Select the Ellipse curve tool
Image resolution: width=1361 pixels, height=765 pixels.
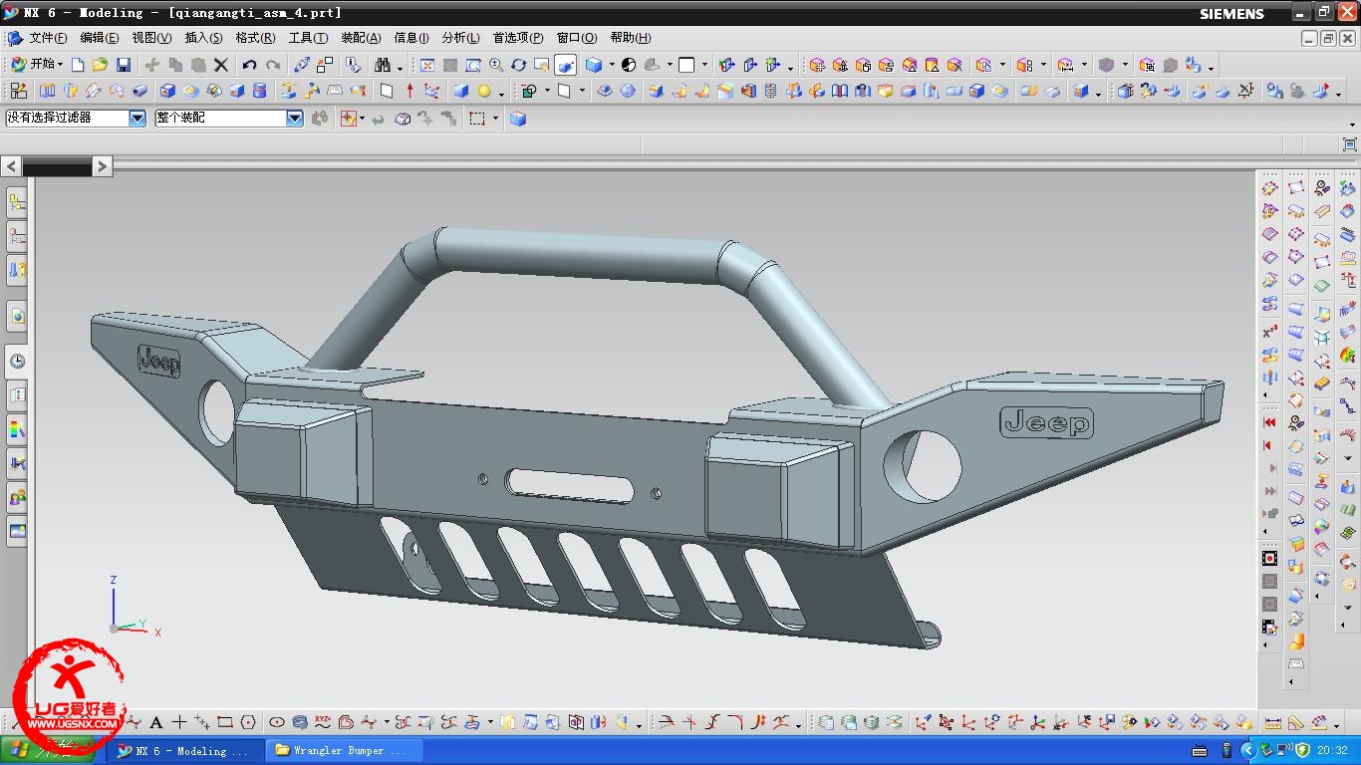[x=277, y=722]
